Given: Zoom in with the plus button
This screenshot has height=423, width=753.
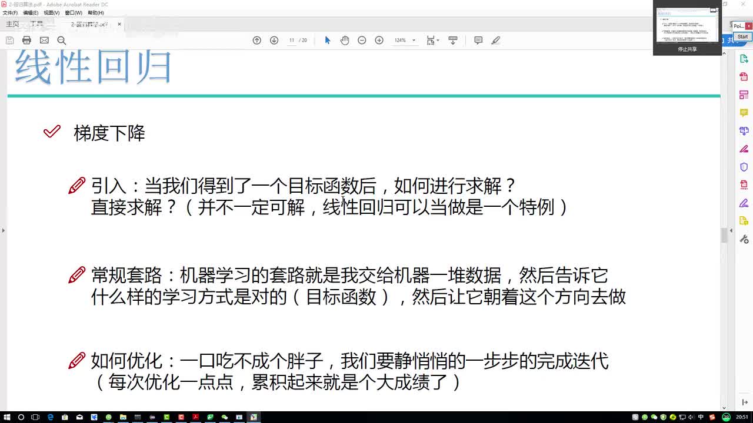Looking at the screenshot, I should point(379,40).
